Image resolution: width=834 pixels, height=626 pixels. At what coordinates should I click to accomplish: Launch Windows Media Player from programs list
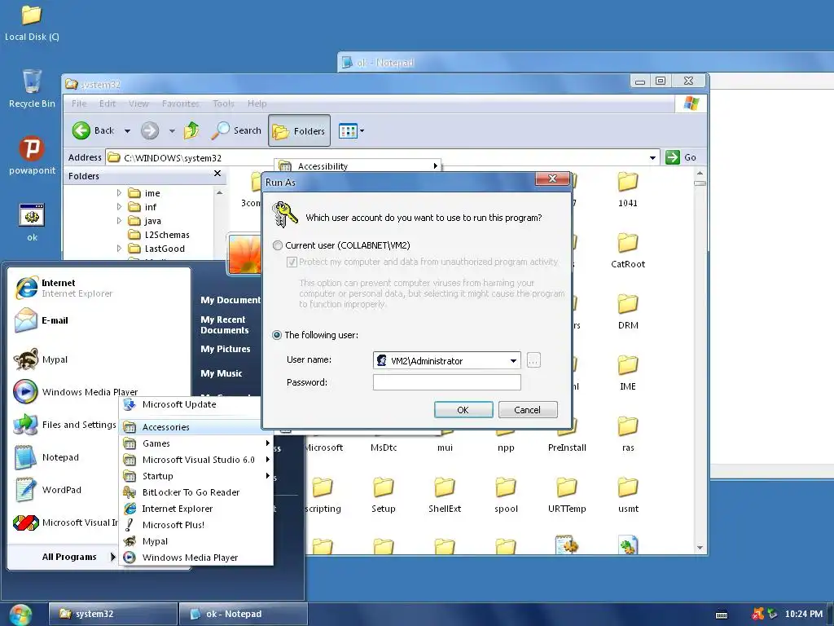tap(195, 558)
